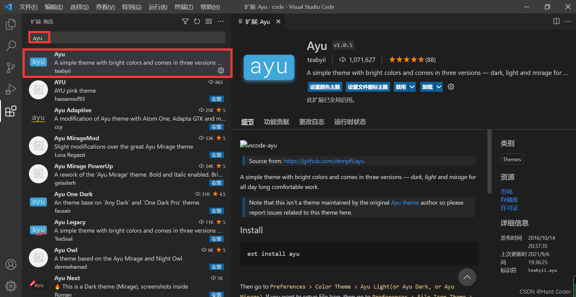
Task: Open the github.com/dempfi/ayu source link
Action: click(x=324, y=161)
